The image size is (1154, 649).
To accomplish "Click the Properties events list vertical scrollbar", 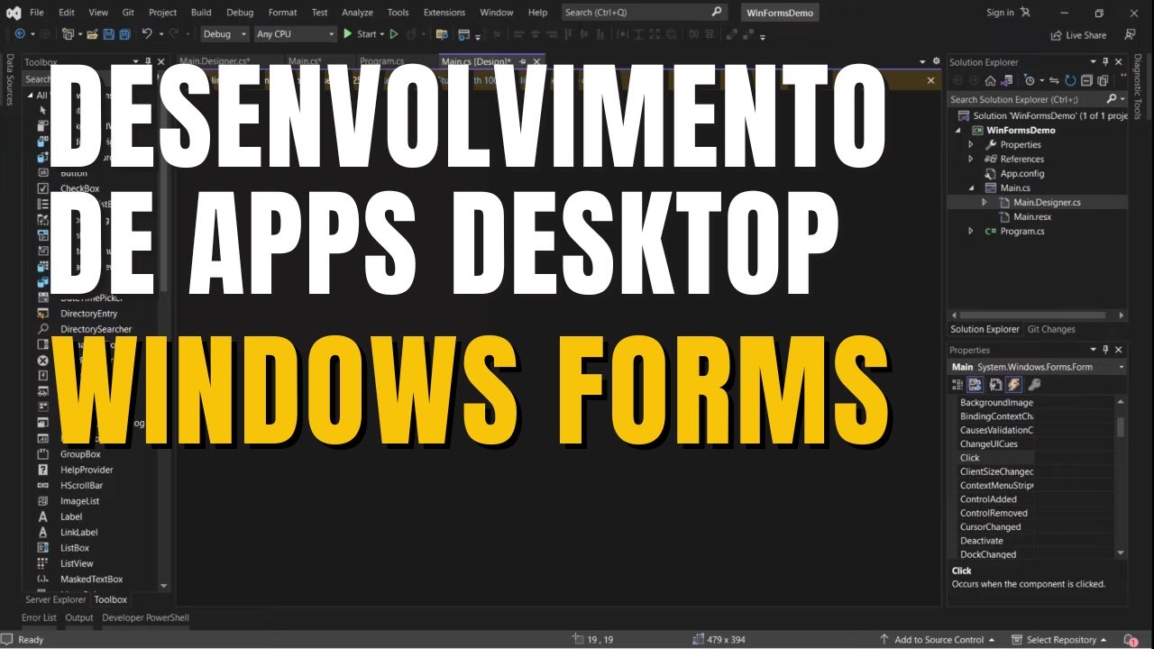I will coord(1121,478).
